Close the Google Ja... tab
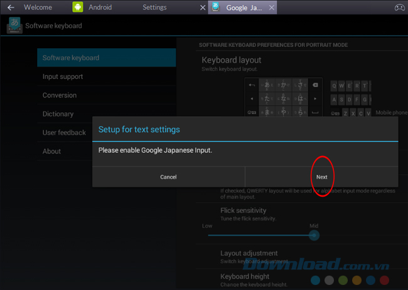 click(x=271, y=8)
